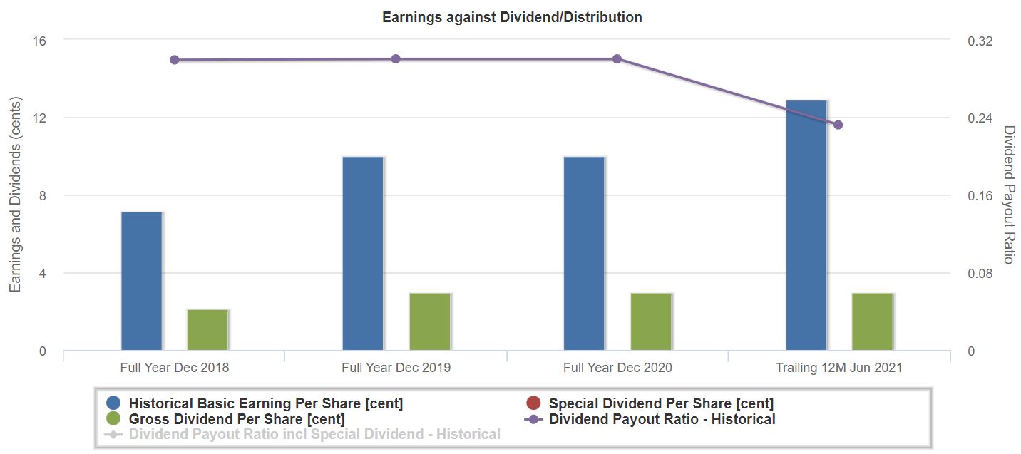1021x454 pixels.
Task: Click the blue earnings bar for Trailing 12M Jun 2021
Action: (x=806, y=225)
